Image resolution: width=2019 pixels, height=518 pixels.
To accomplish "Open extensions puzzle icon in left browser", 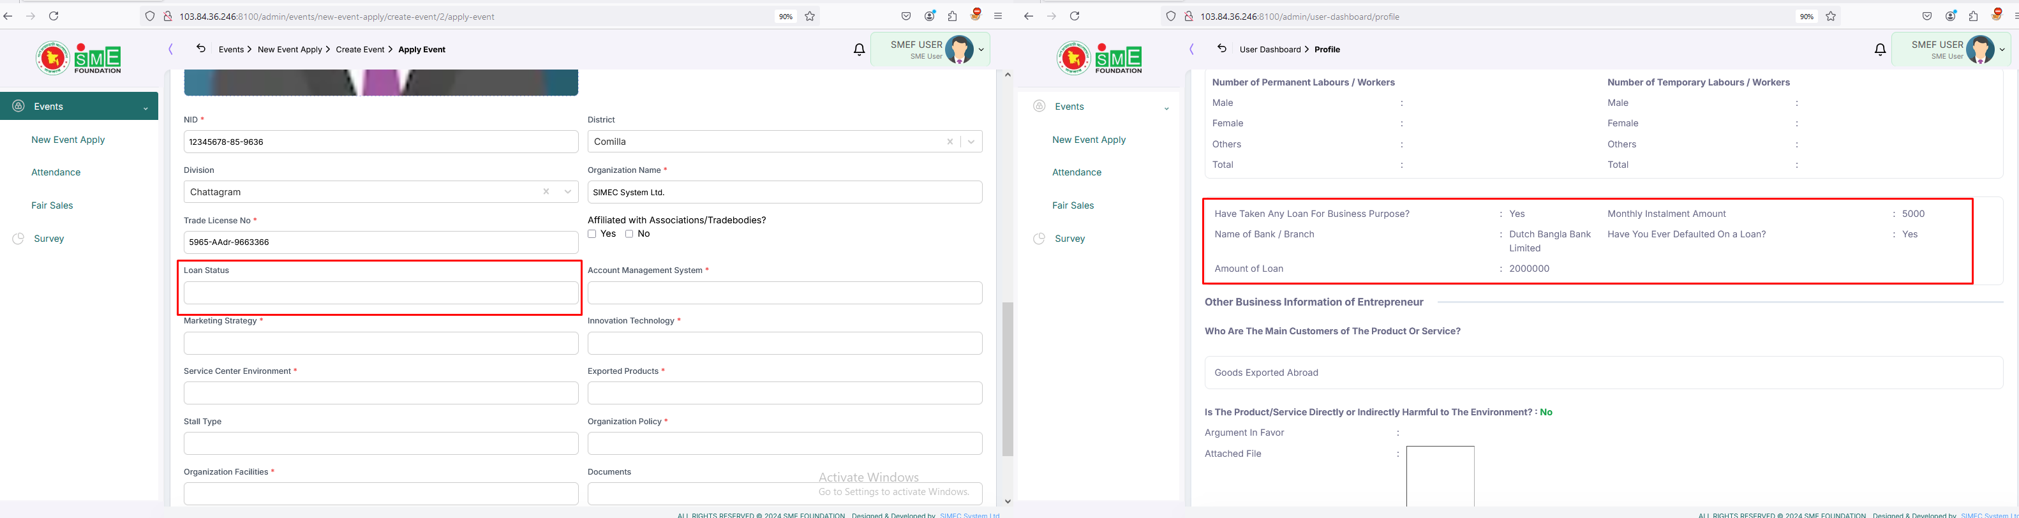I will [x=952, y=16].
